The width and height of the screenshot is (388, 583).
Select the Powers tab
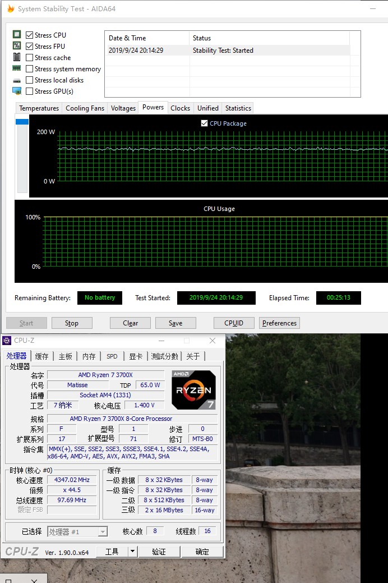click(x=153, y=107)
